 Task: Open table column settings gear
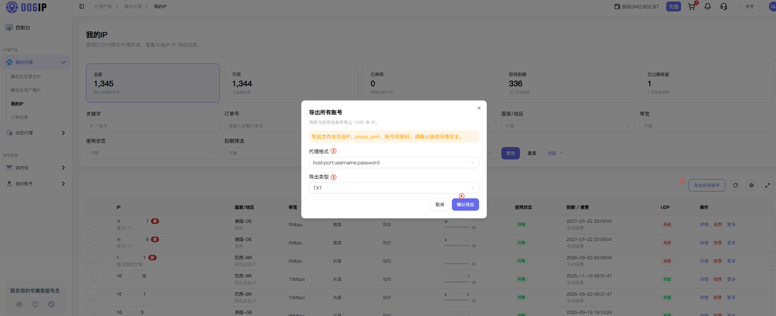752,185
